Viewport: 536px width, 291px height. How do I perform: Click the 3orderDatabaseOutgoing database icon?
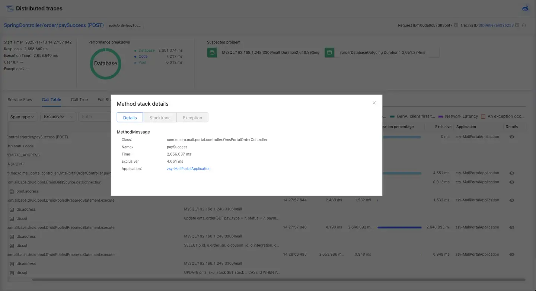click(329, 52)
